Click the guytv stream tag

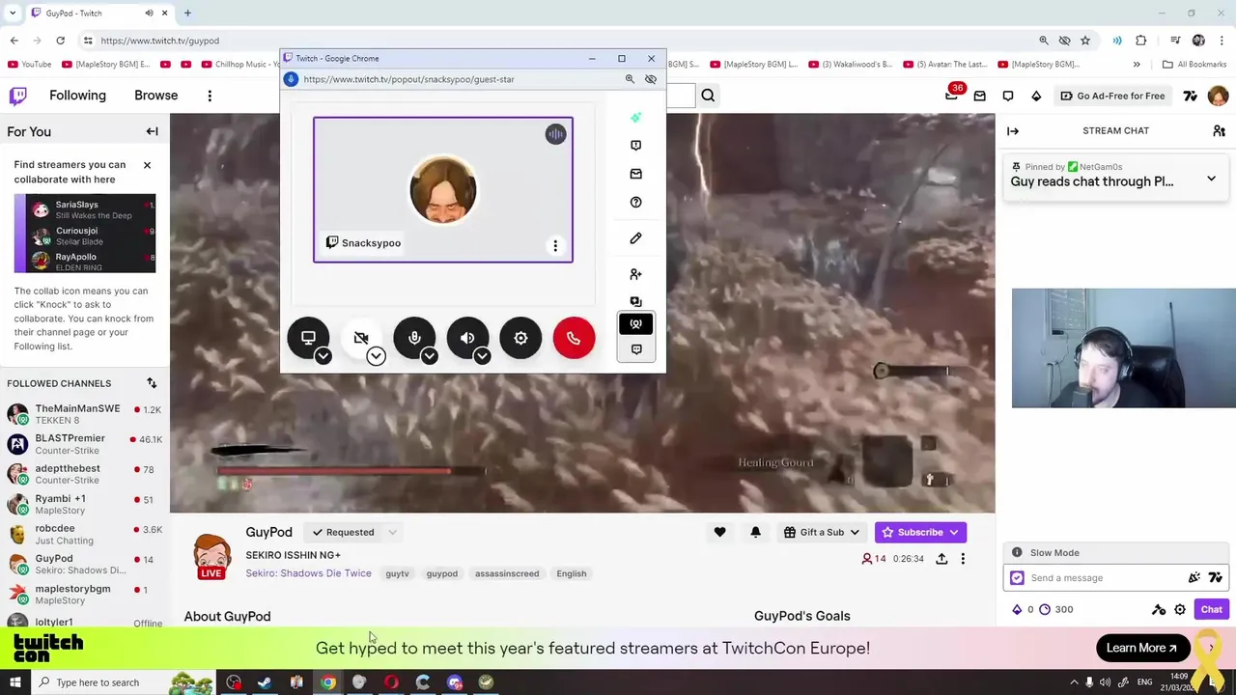tap(397, 573)
